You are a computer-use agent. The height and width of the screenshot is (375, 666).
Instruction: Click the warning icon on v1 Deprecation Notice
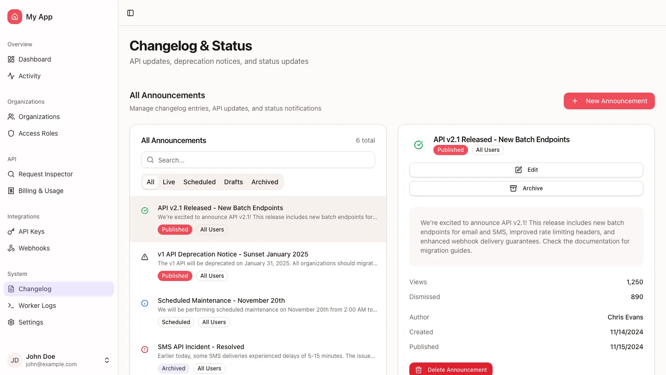click(145, 257)
